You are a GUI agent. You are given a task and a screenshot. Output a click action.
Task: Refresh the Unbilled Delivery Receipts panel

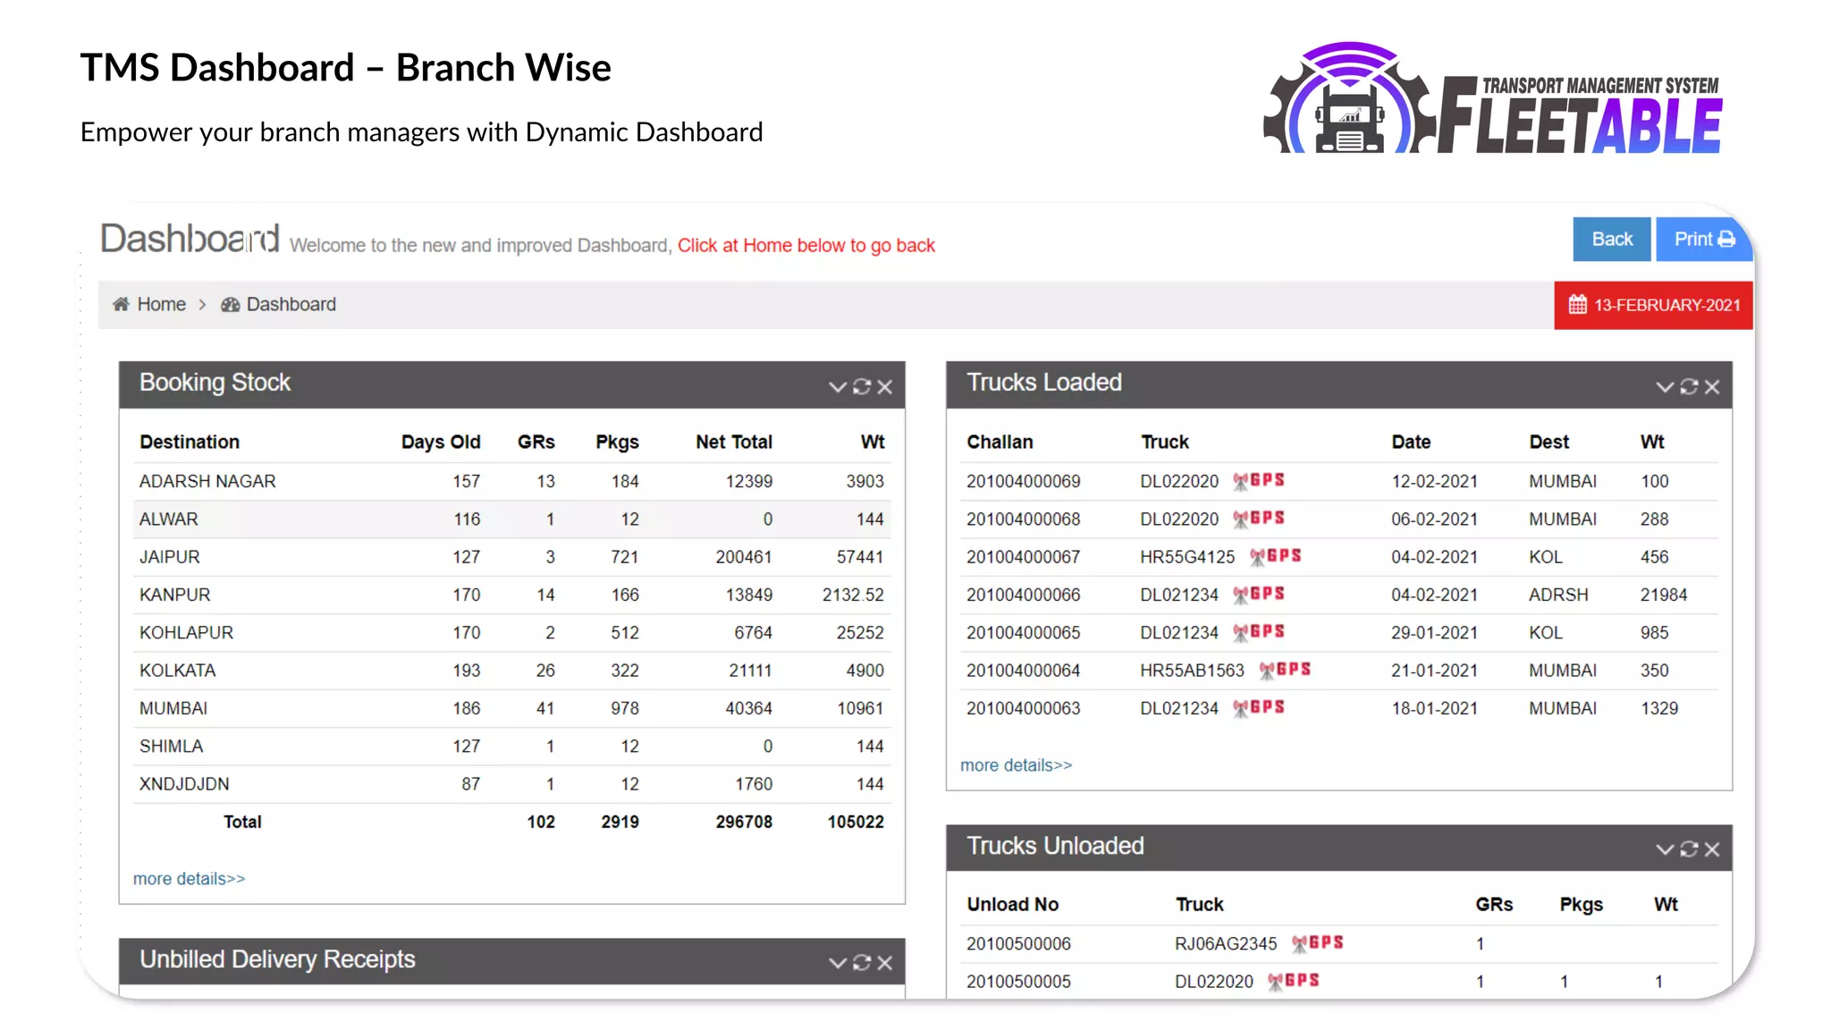(861, 963)
